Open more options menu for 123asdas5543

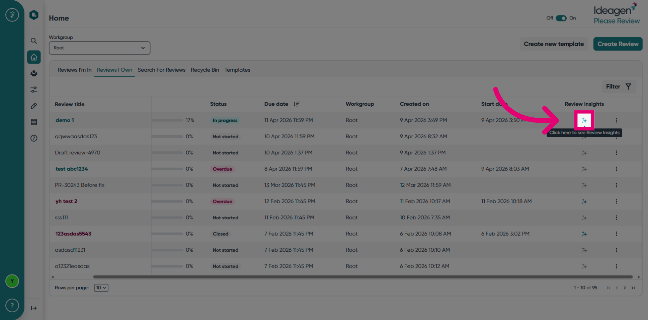[x=616, y=234]
